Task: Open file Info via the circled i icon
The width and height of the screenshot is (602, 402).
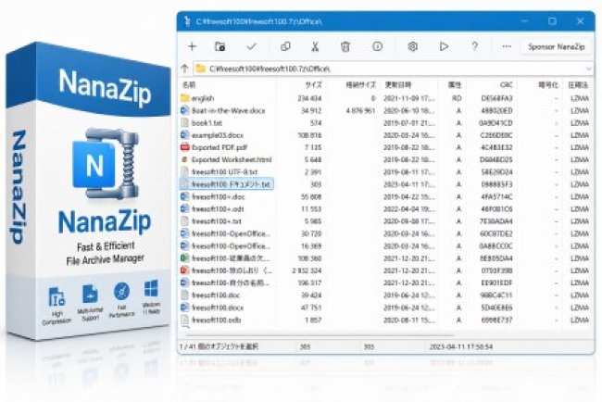Action: (377, 46)
